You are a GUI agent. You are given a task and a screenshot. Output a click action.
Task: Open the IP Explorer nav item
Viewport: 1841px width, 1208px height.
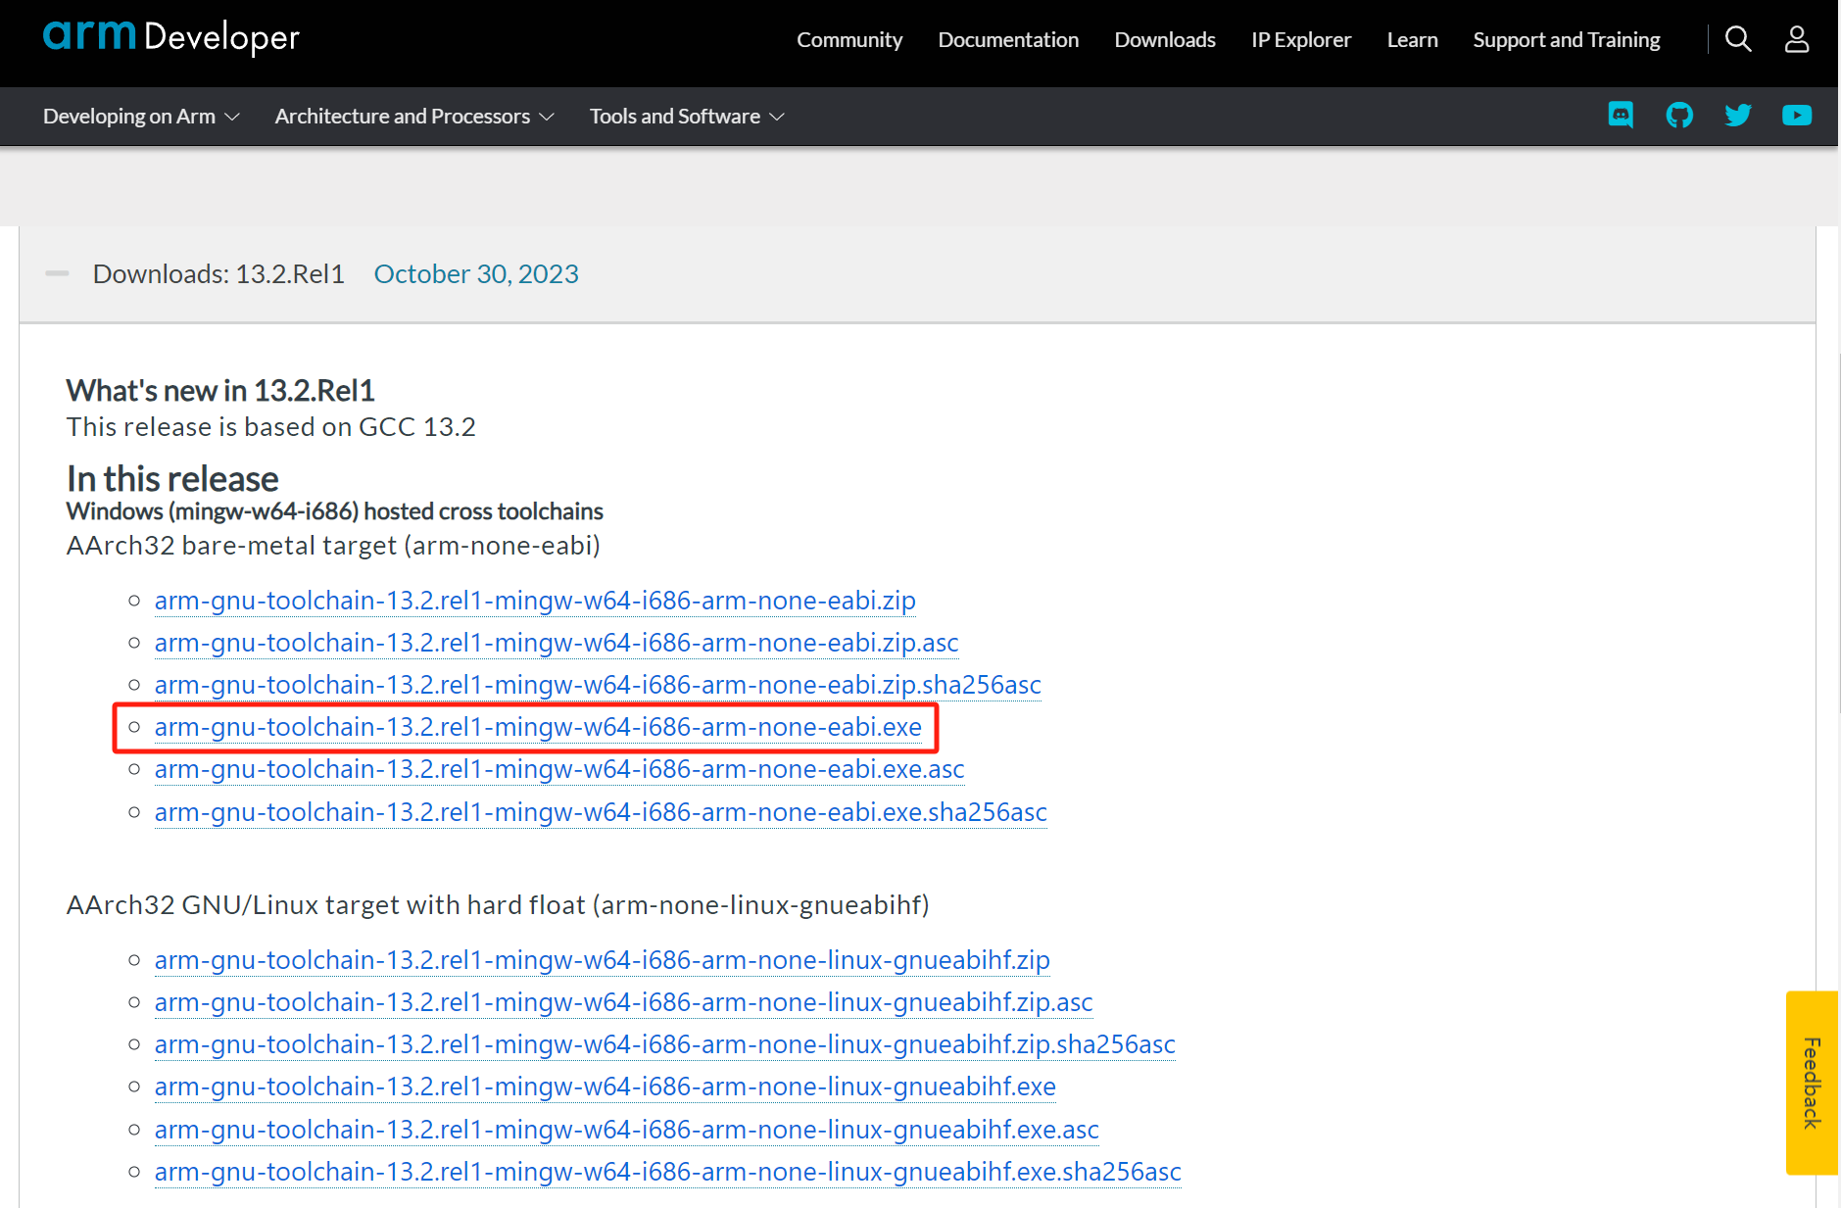click(x=1301, y=39)
